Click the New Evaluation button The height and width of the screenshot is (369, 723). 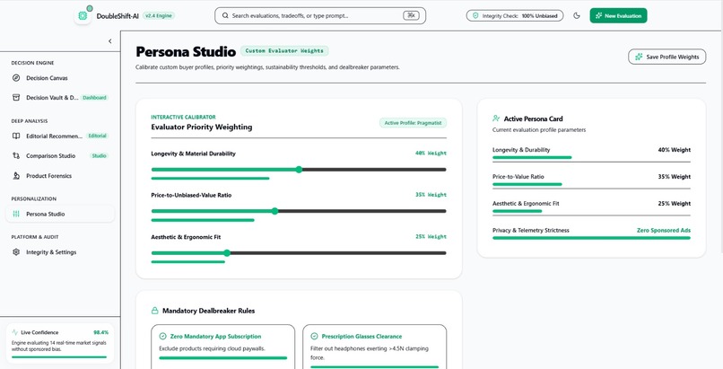click(618, 15)
